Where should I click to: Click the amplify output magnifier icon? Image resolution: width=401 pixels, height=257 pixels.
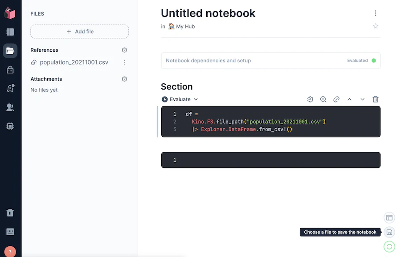323,99
